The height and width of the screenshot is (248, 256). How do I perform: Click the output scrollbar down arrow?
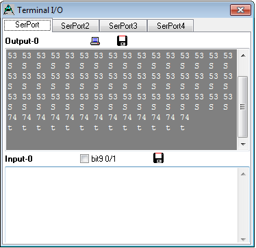pyautogui.click(x=243, y=144)
